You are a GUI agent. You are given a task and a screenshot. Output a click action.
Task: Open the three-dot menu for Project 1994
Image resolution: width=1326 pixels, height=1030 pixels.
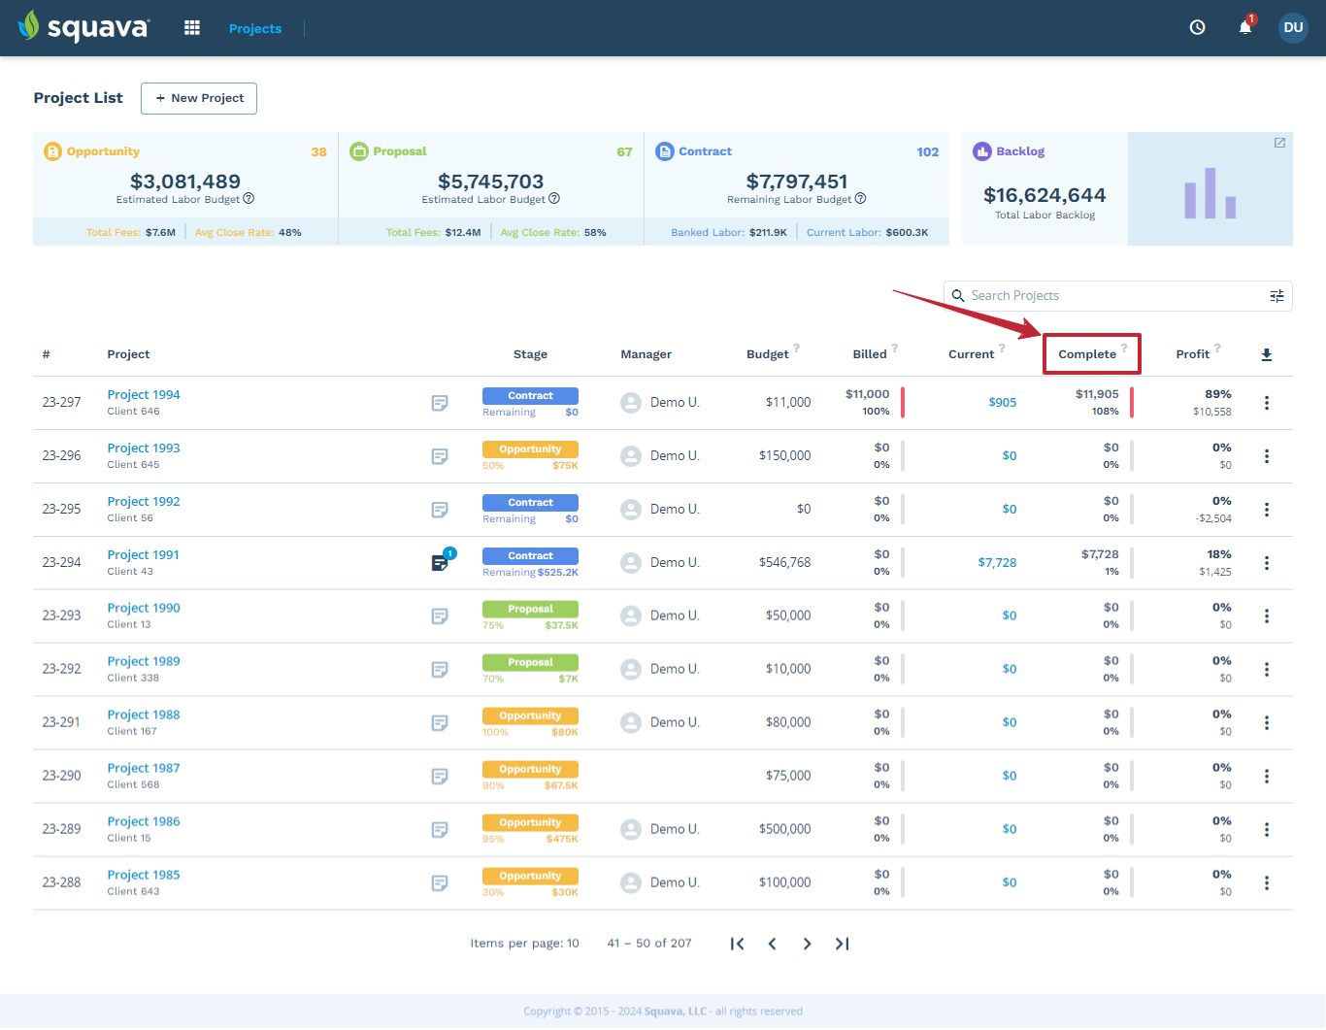pos(1267,403)
